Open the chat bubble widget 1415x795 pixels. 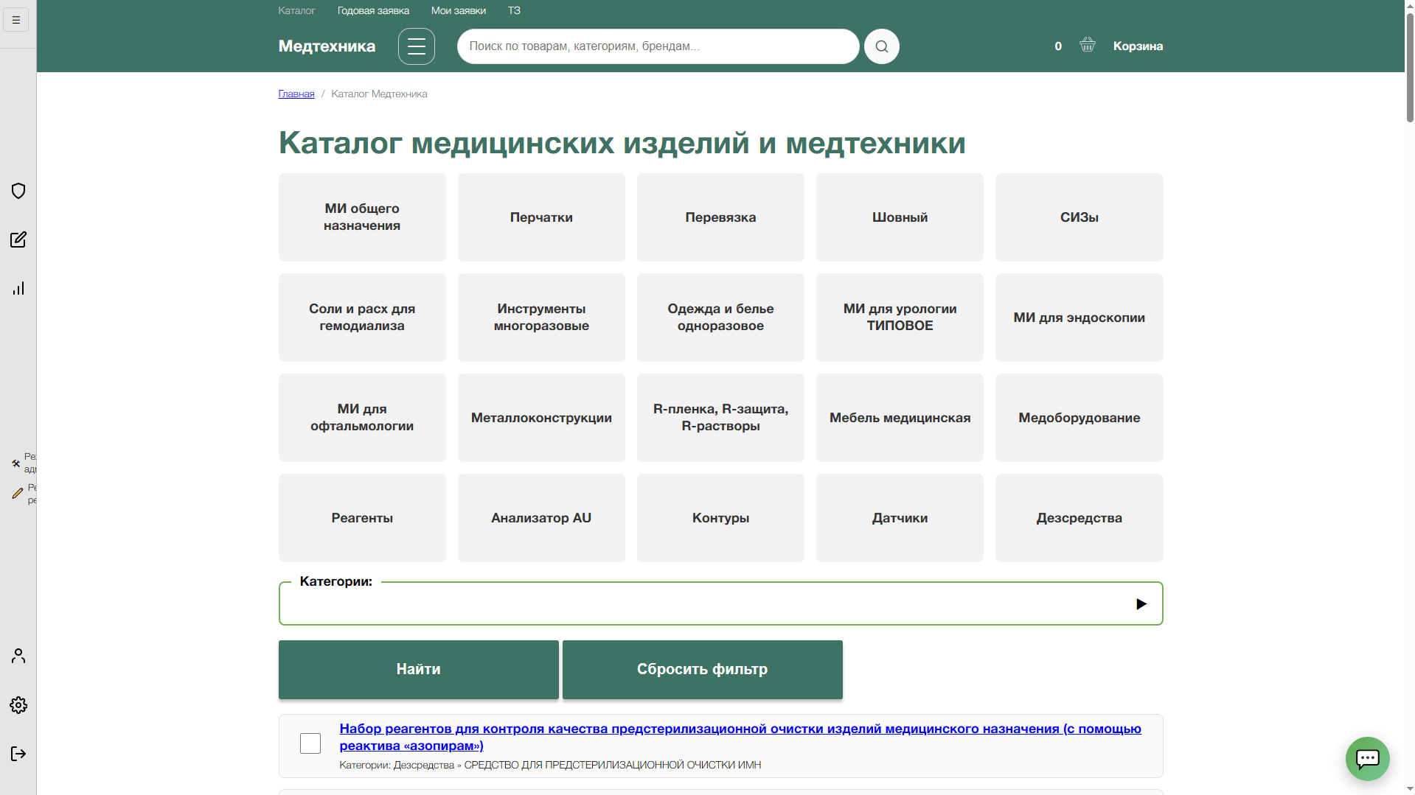pyautogui.click(x=1367, y=758)
